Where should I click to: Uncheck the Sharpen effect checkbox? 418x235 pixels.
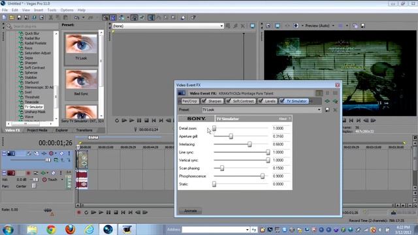click(204, 101)
